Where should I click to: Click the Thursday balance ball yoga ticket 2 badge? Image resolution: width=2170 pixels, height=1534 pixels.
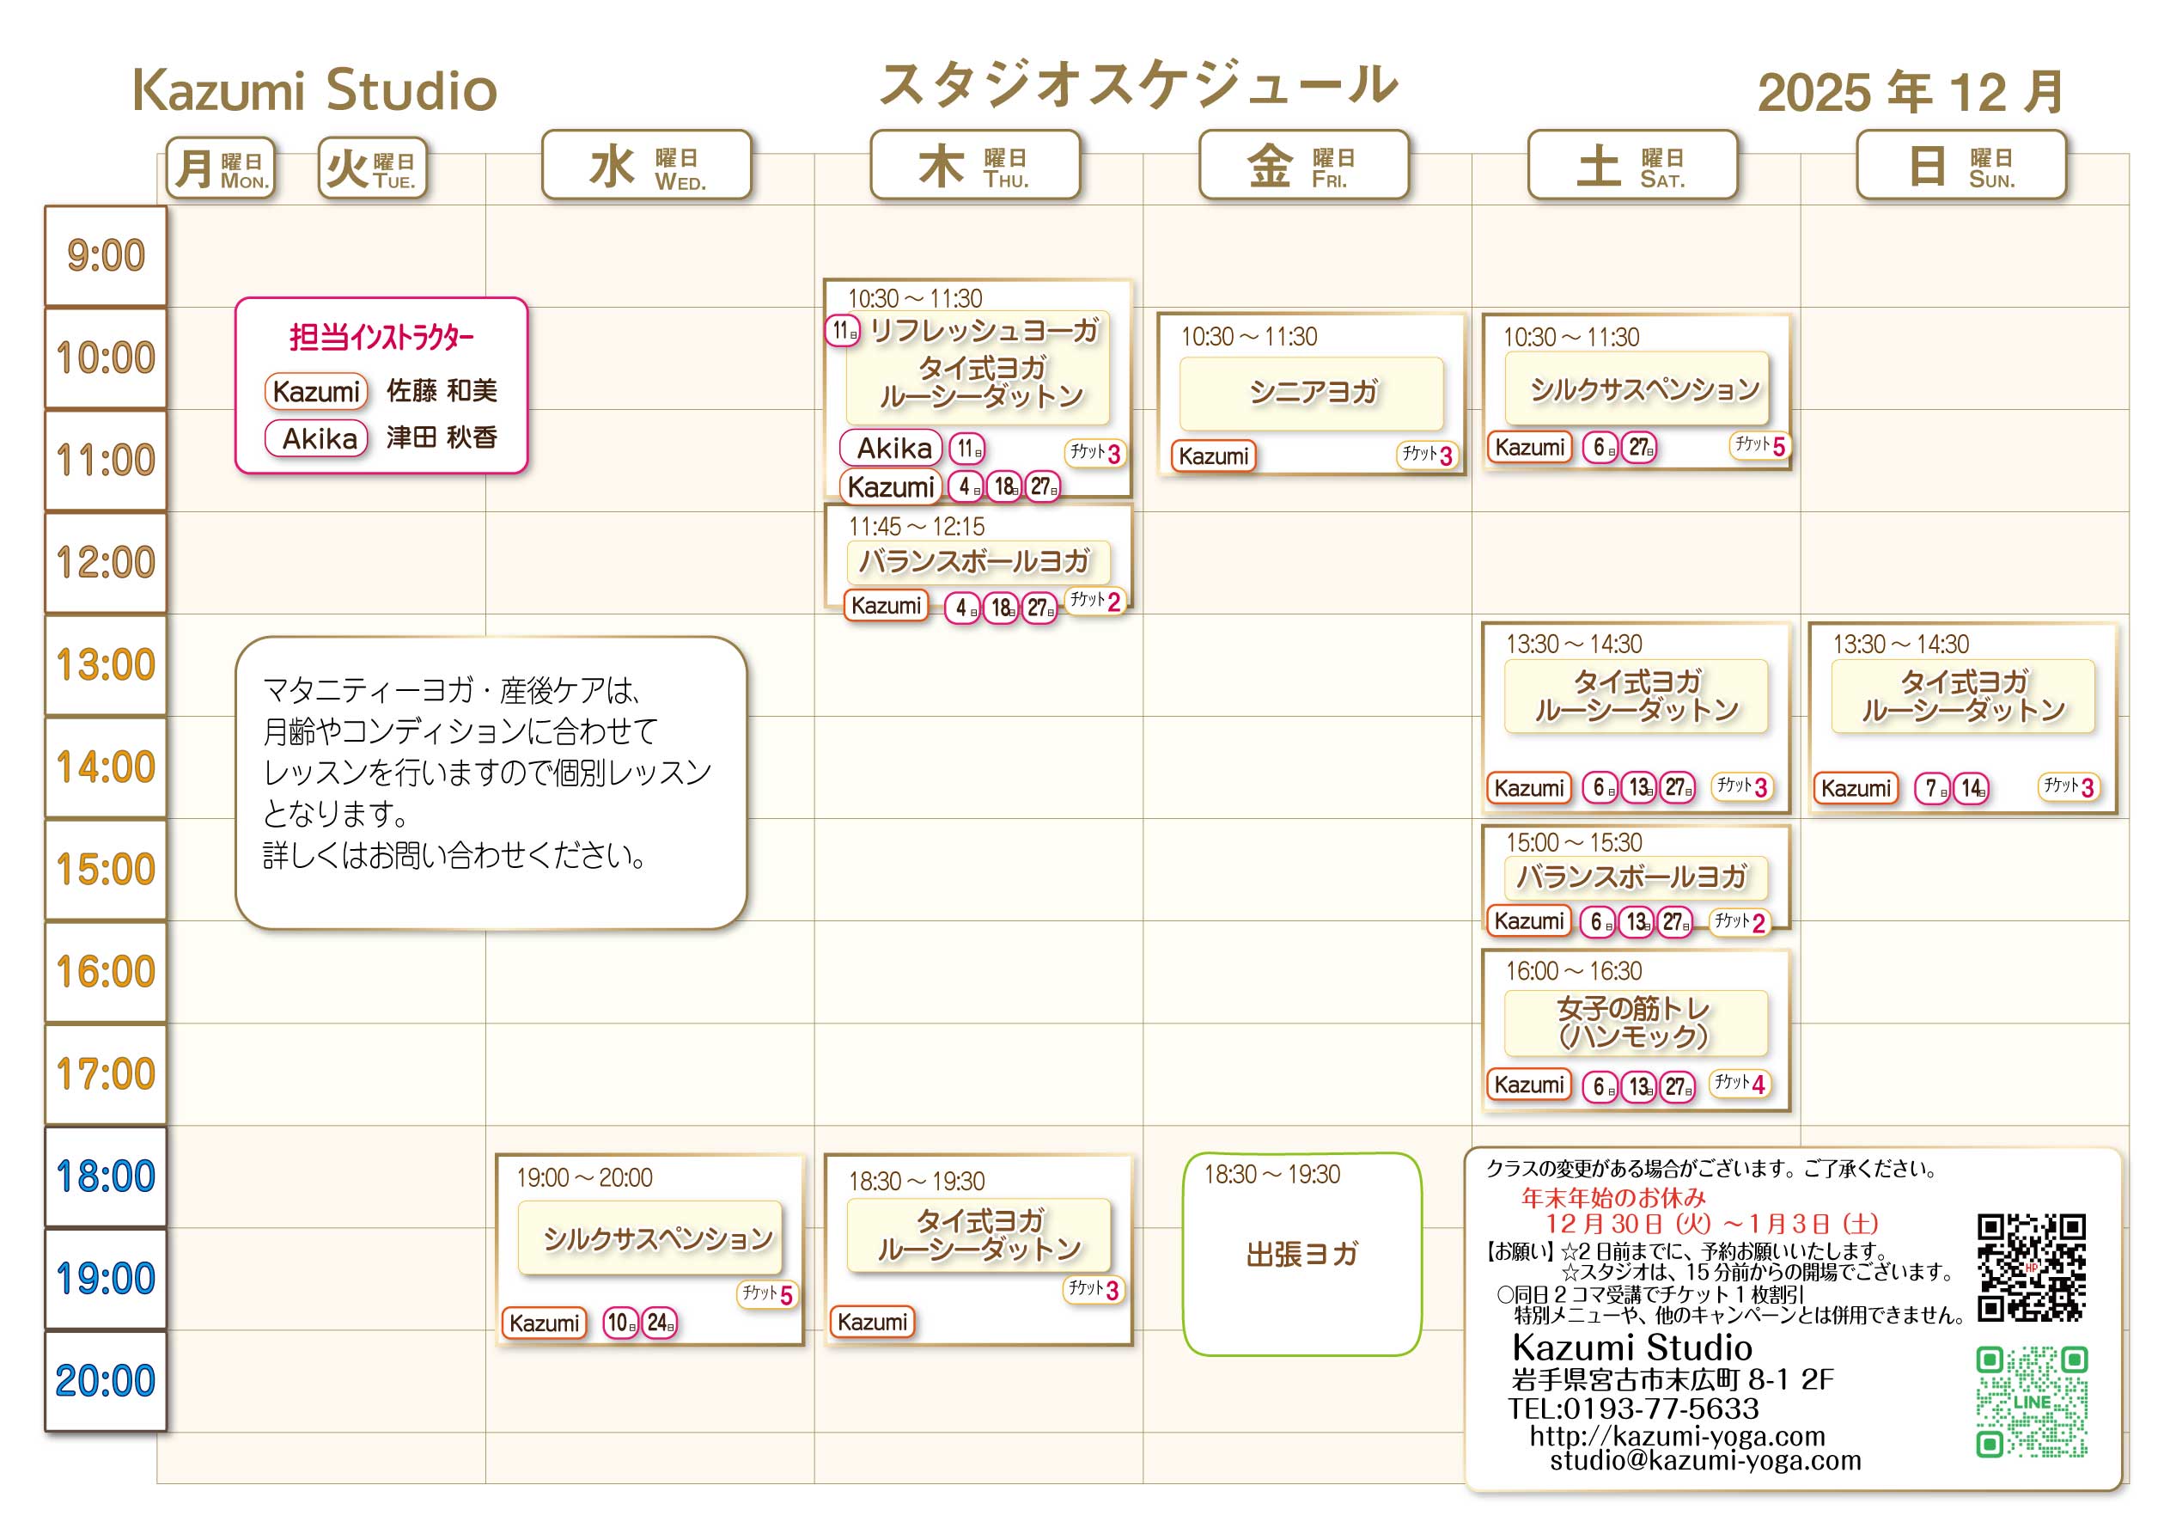1094,601
